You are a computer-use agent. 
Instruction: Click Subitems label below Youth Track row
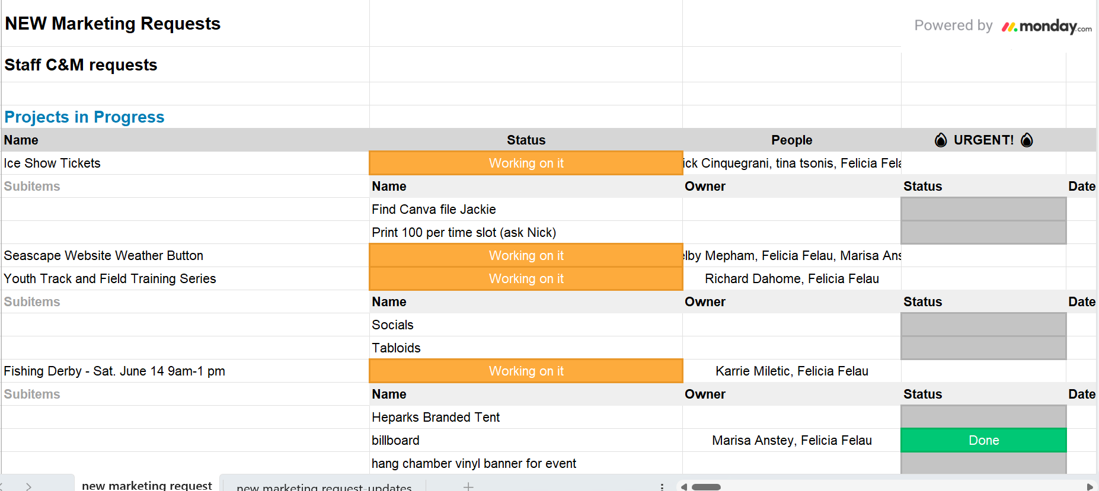tap(32, 301)
